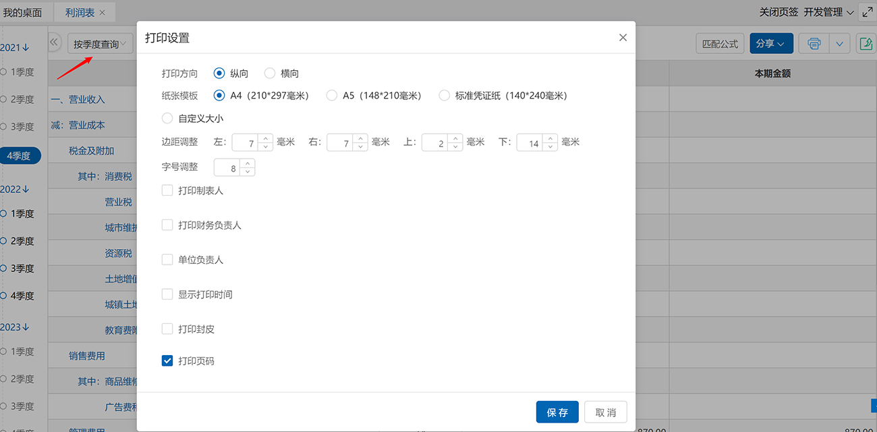Click the 保存 button
This screenshot has height=432, width=877.
(557, 412)
